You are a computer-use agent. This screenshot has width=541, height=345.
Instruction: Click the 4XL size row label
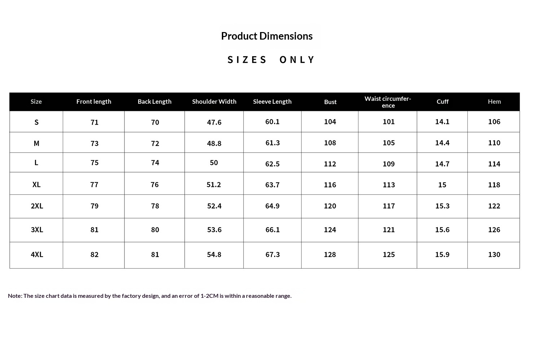click(x=37, y=255)
